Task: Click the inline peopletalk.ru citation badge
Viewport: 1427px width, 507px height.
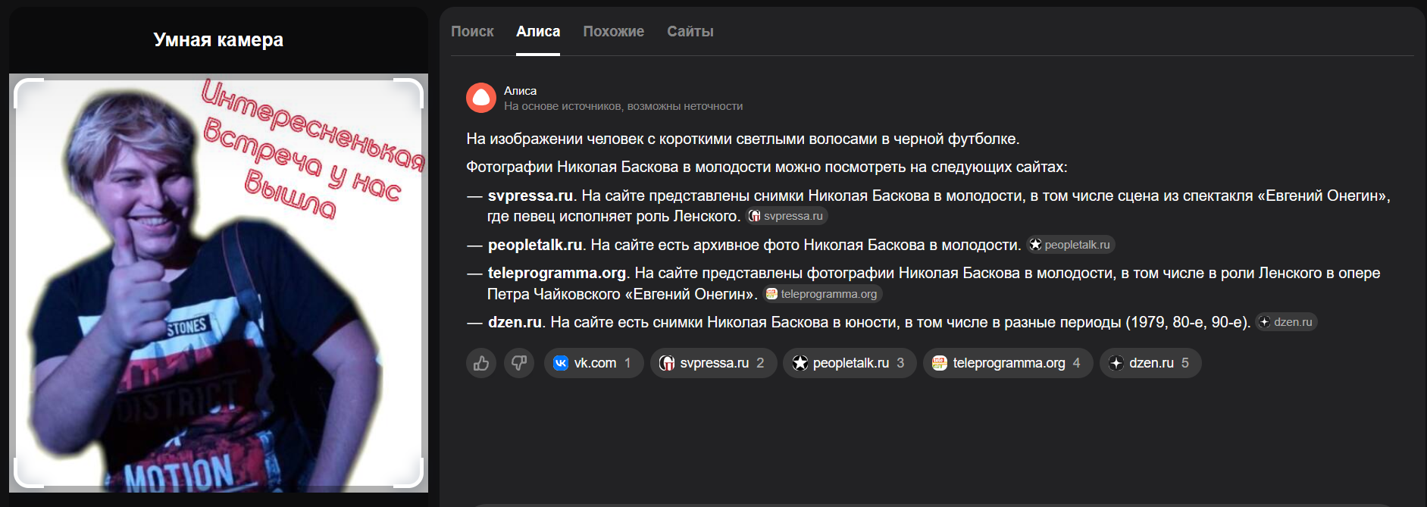Action: 1070,245
